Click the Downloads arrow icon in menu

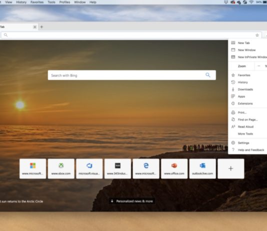(233, 89)
